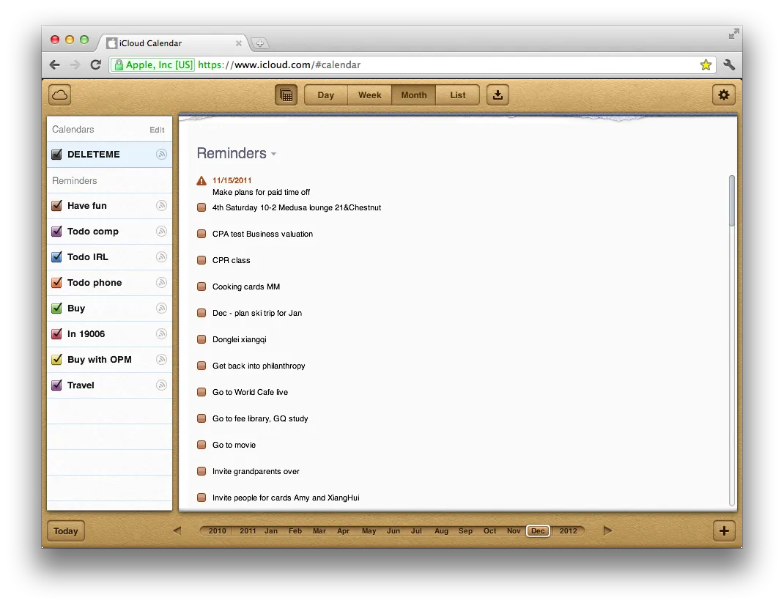Image resolution: width=784 pixels, height=606 pixels.
Task: Open the iCloud home cloud icon
Action: point(59,95)
